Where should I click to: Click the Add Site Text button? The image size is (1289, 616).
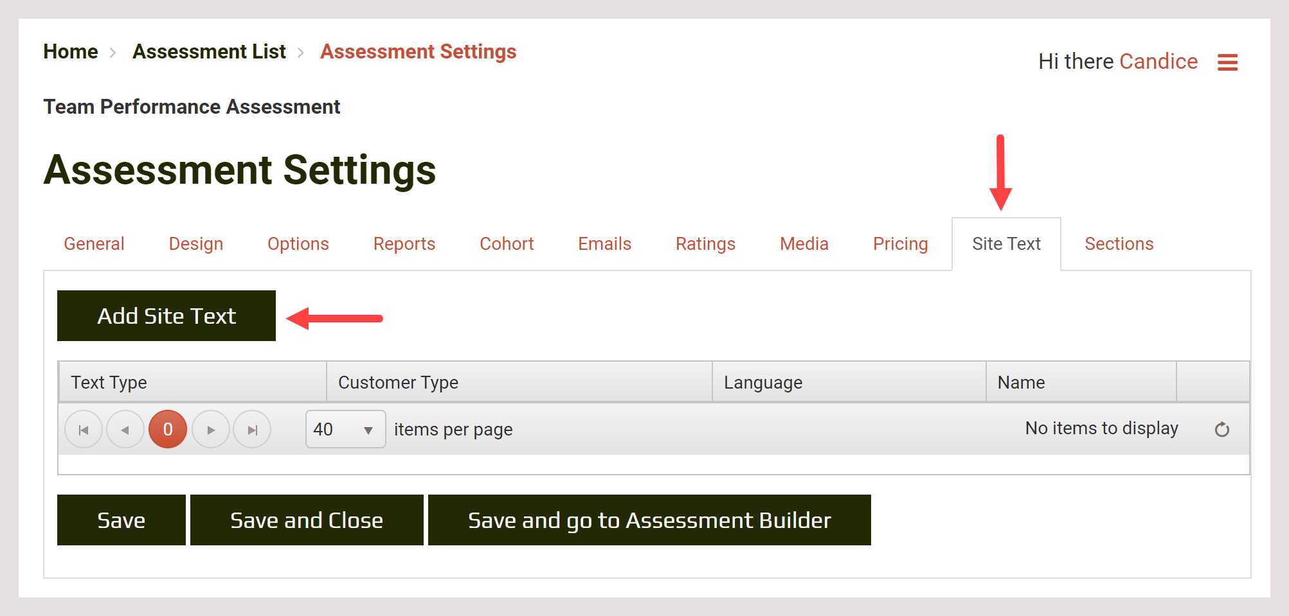click(x=166, y=315)
